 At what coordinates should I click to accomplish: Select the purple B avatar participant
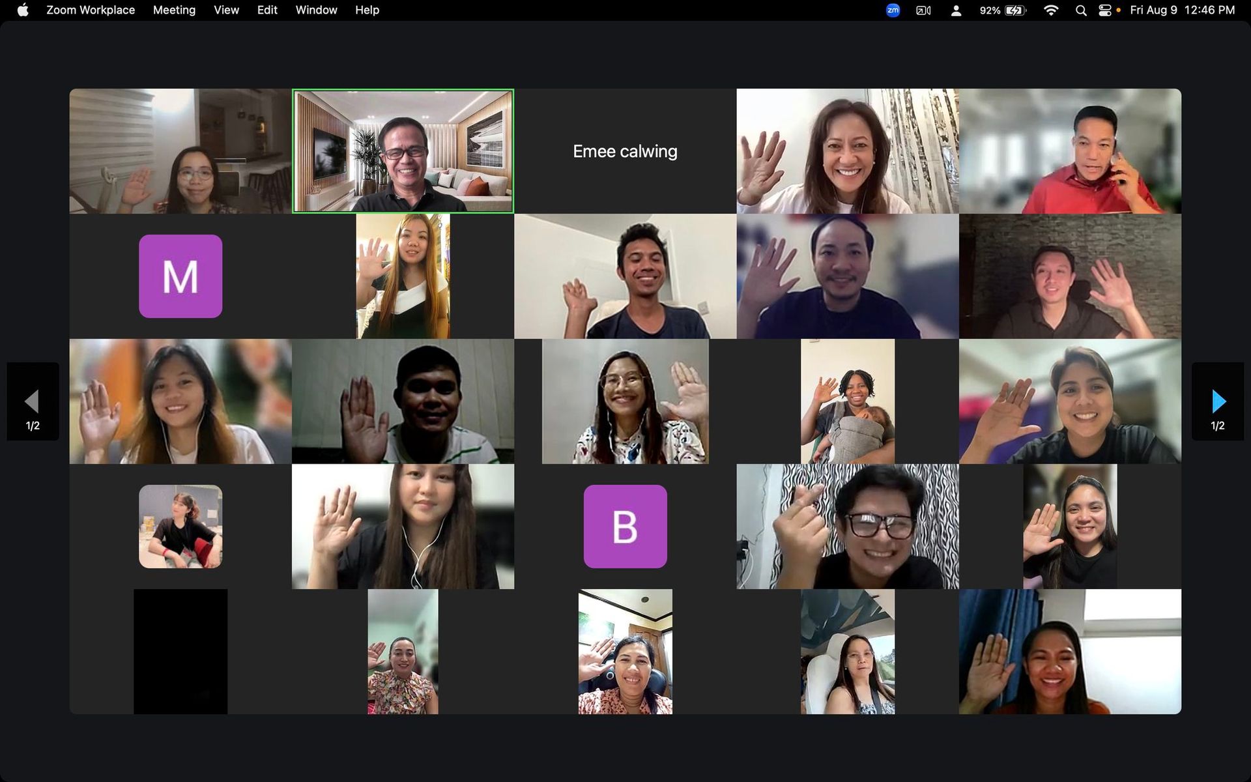tap(625, 527)
